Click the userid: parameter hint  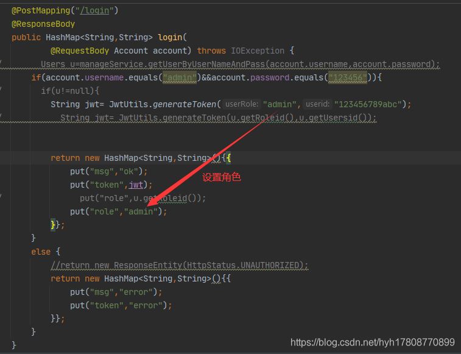point(317,104)
